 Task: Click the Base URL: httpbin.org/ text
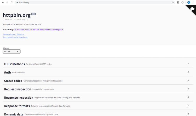(x=15, y=19)
